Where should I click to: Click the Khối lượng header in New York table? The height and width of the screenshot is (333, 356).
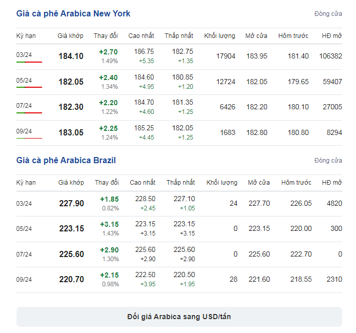point(220,36)
